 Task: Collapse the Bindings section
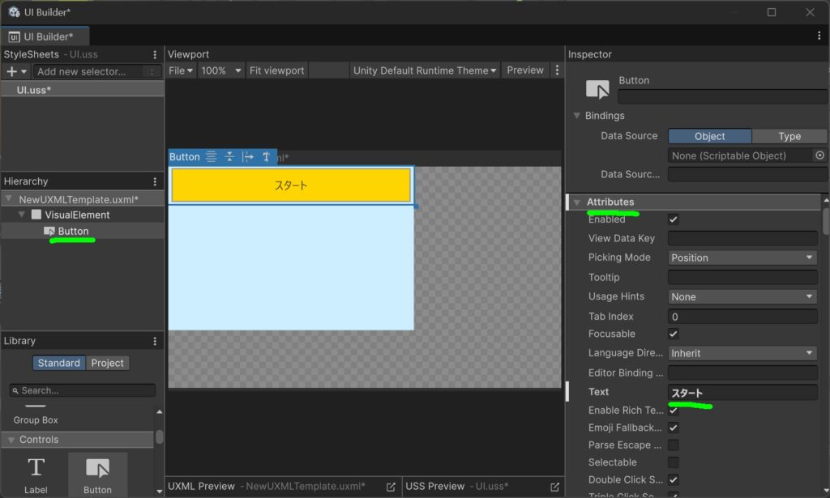577,116
